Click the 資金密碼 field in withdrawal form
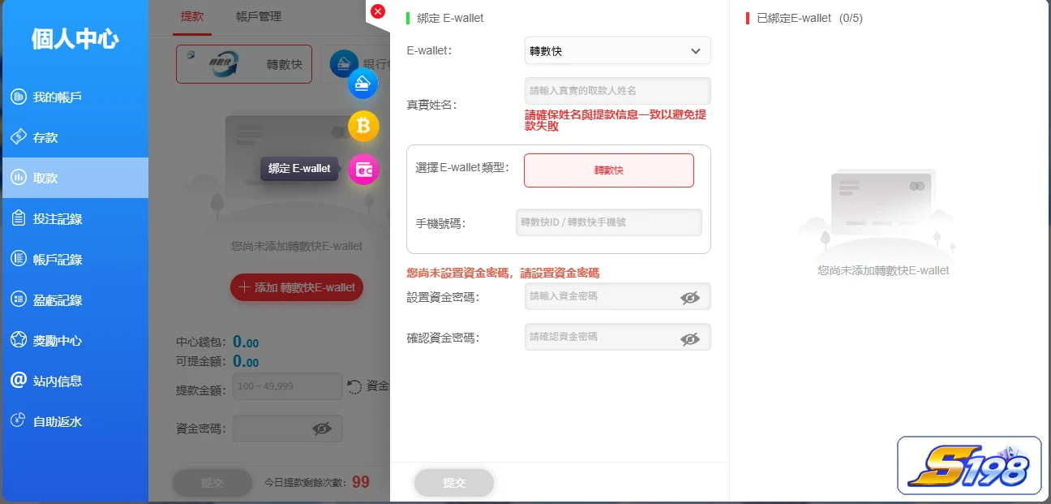 (288, 429)
